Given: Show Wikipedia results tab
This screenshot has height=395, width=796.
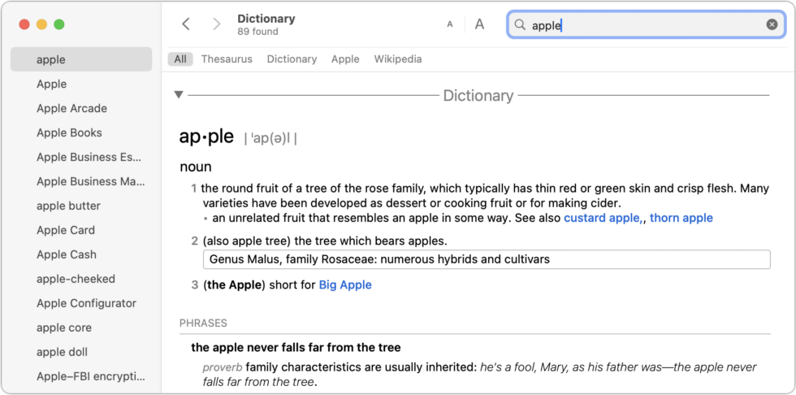Looking at the screenshot, I should coord(398,59).
